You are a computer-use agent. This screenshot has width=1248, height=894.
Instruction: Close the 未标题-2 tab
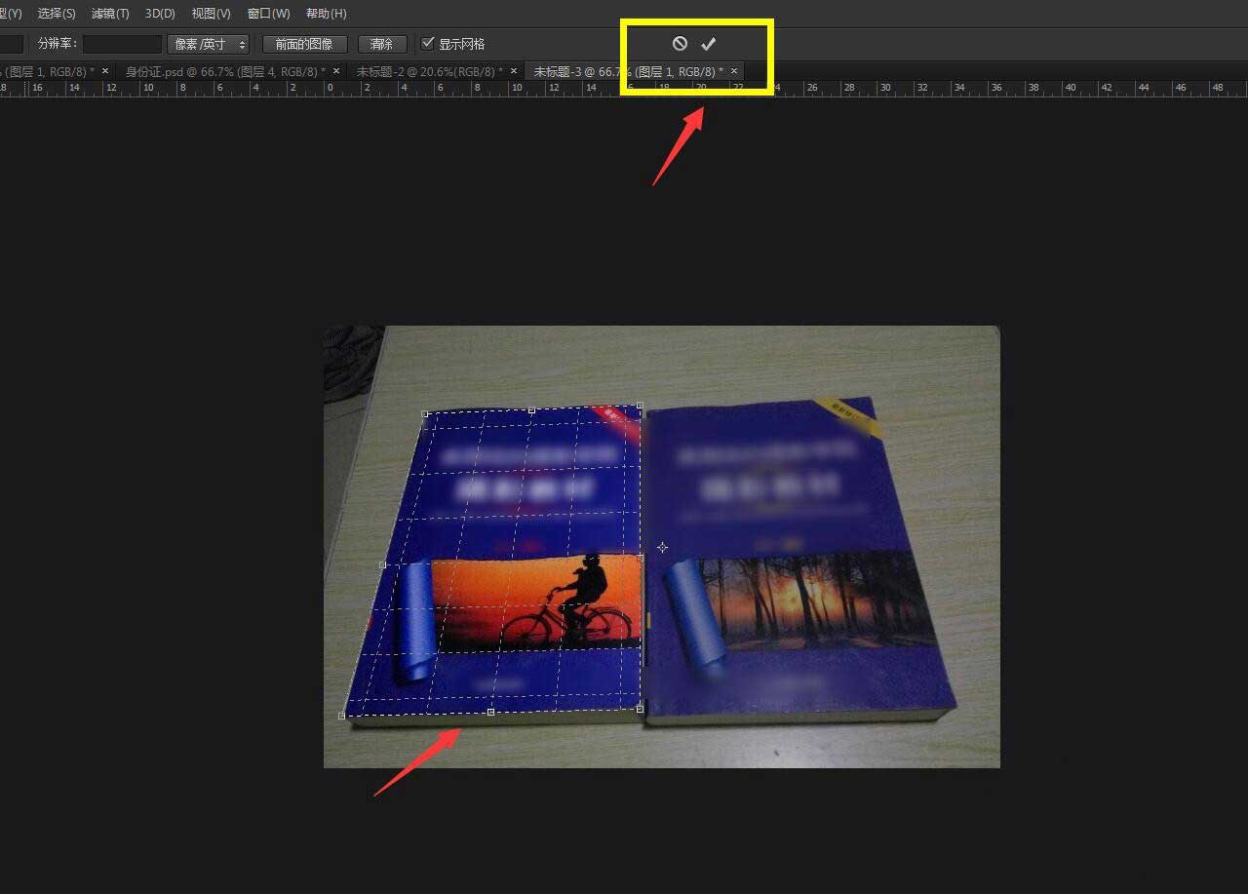click(x=514, y=71)
